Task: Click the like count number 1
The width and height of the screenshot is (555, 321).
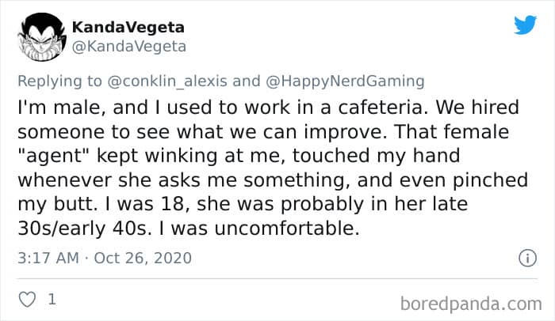Action: (52, 300)
